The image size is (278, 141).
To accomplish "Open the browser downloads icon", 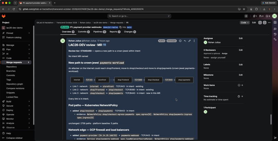I will click(x=264, y=9).
